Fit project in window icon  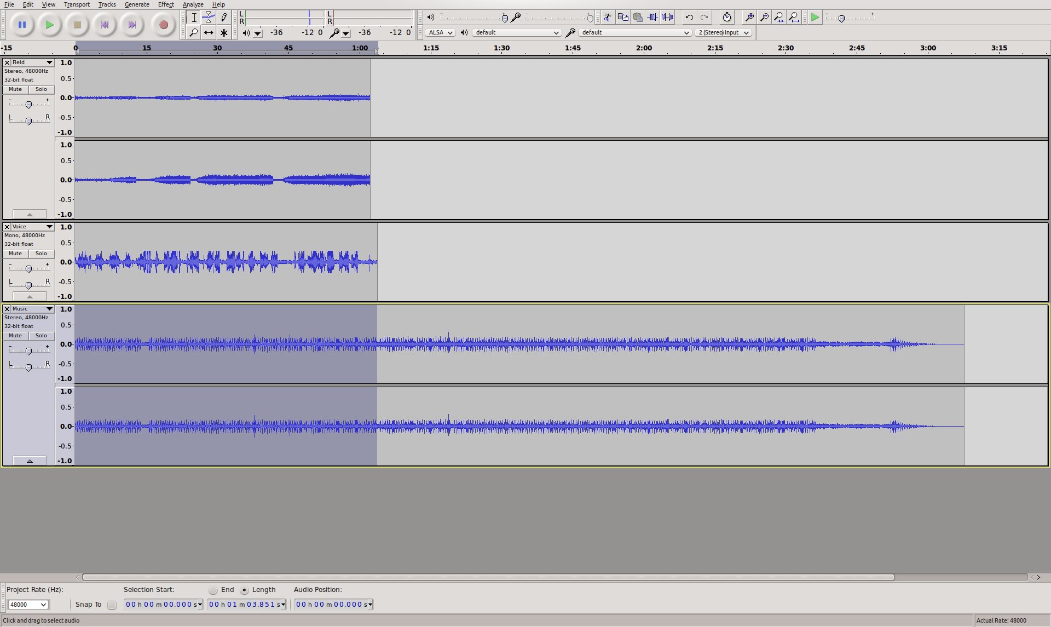[x=794, y=17]
